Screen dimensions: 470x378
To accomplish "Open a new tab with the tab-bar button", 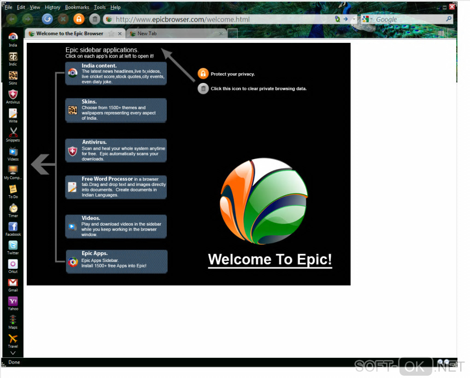I will [232, 33].
